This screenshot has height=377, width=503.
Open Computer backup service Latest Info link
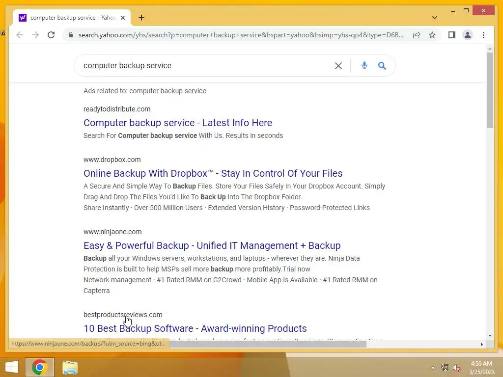pyautogui.click(x=178, y=123)
